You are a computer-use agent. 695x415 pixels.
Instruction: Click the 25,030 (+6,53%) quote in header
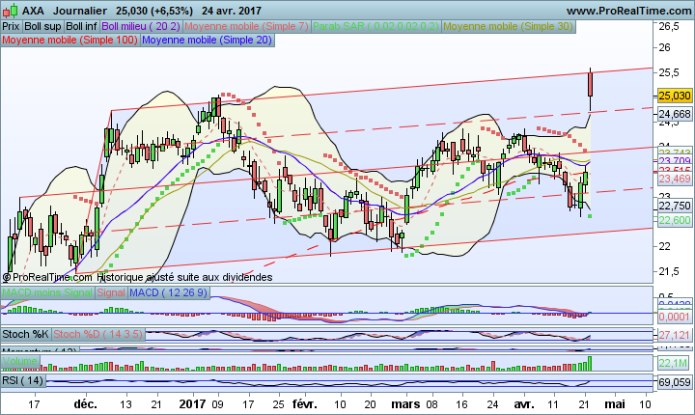pyautogui.click(x=154, y=11)
